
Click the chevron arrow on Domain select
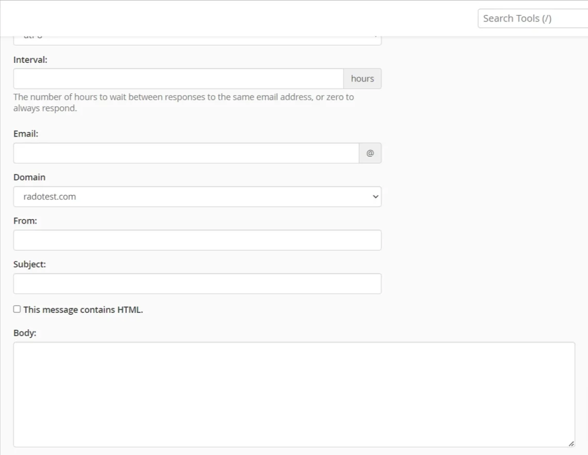pyautogui.click(x=375, y=196)
